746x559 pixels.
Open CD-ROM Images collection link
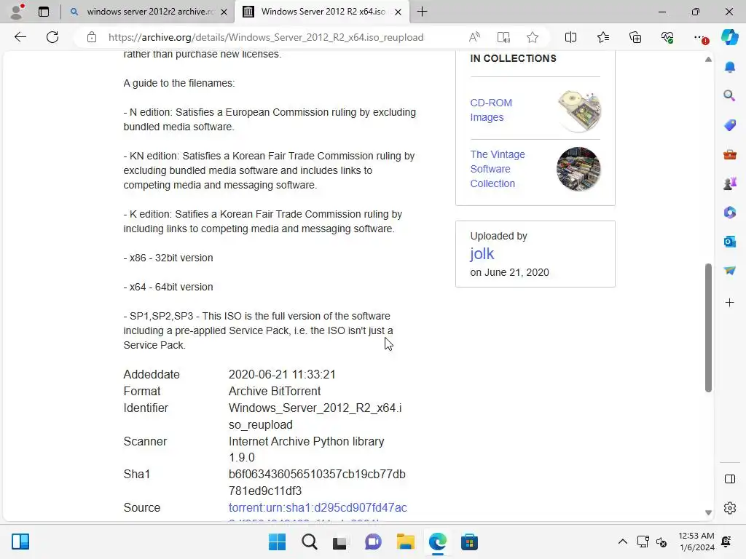pos(491,110)
